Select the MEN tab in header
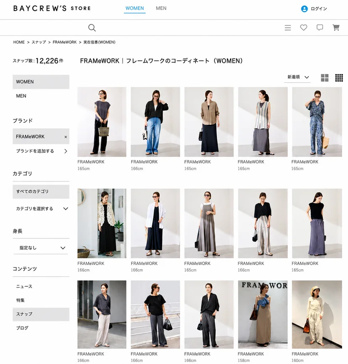 pos(161,8)
